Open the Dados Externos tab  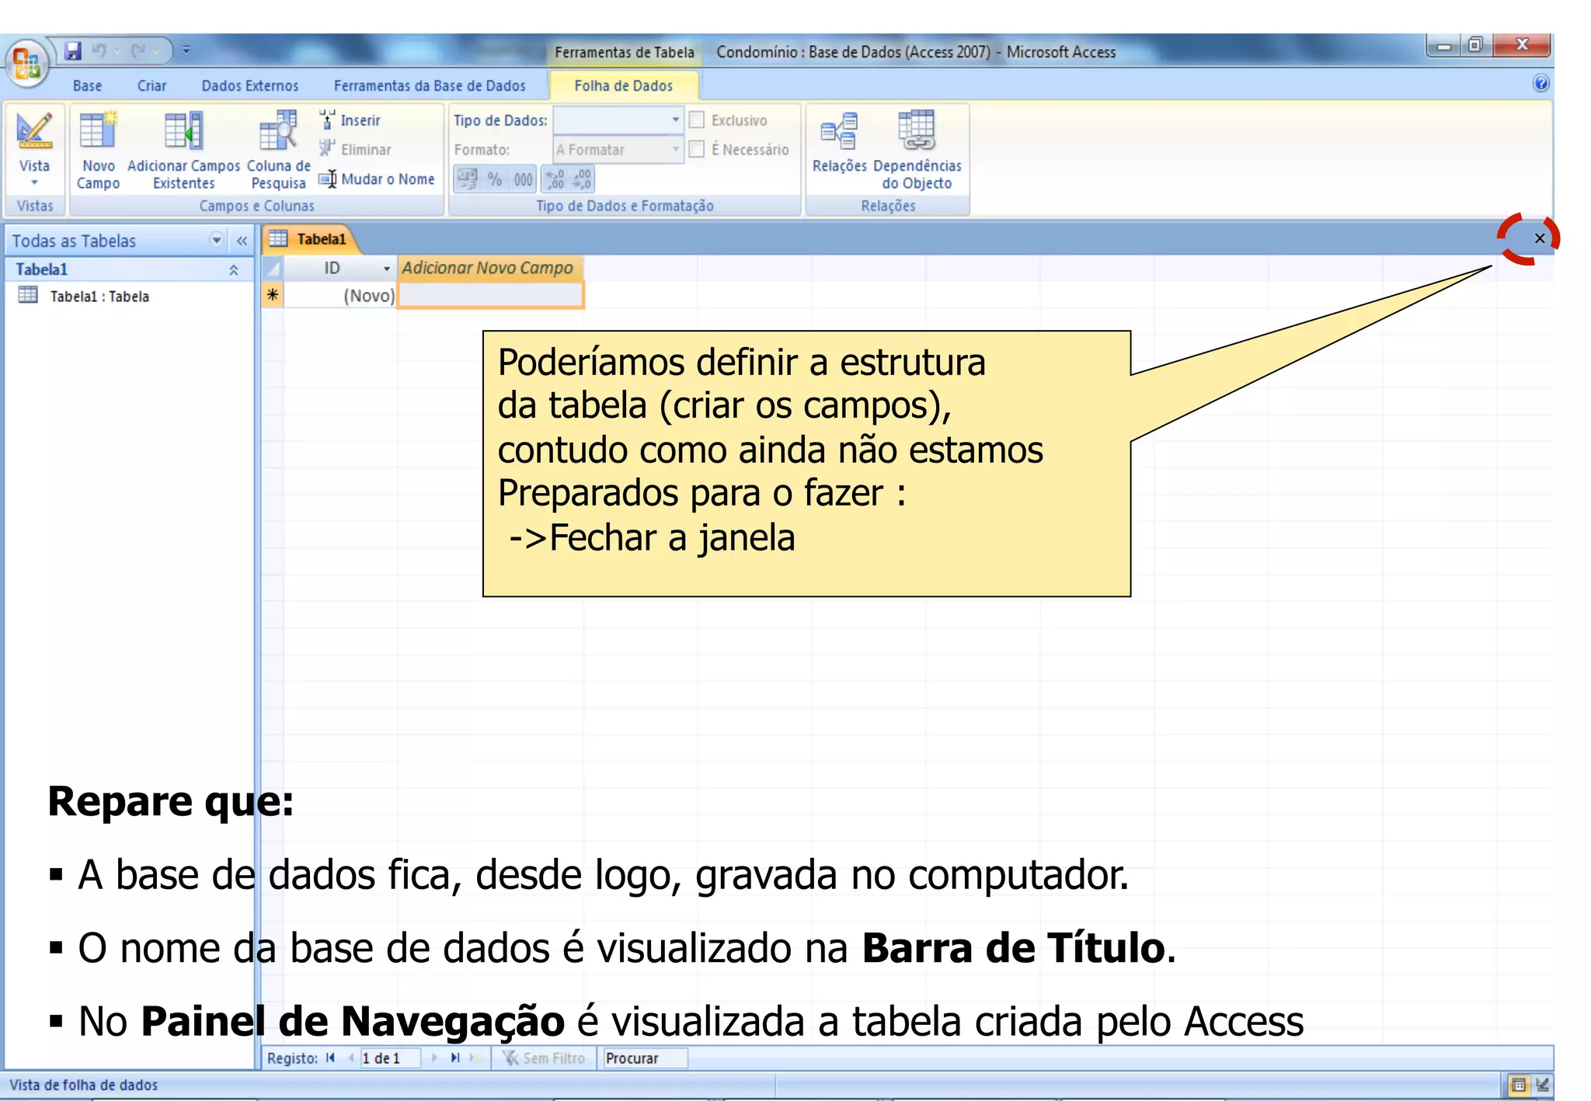click(x=250, y=85)
